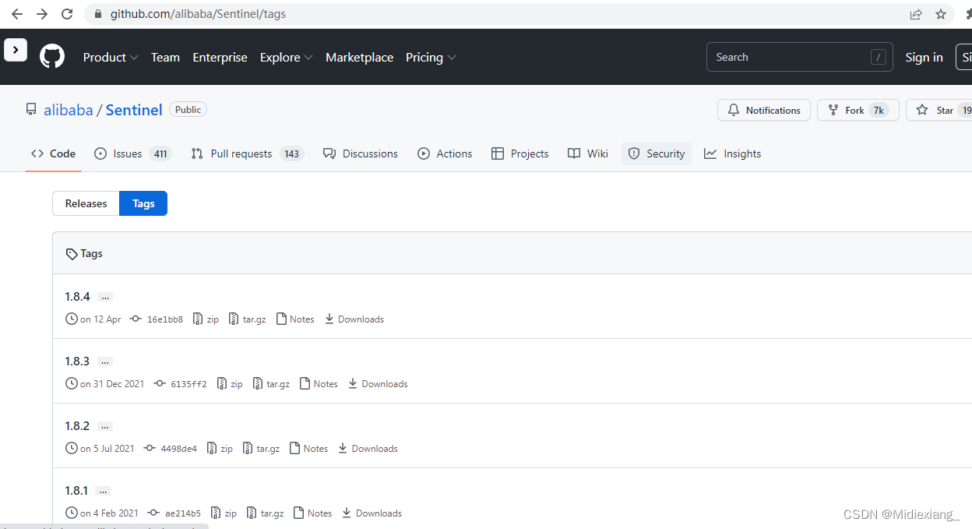Image resolution: width=972 pixels, height=529 pixels.
Task: Open Downloads for tag 1.8.4
Action: [354, 319]
